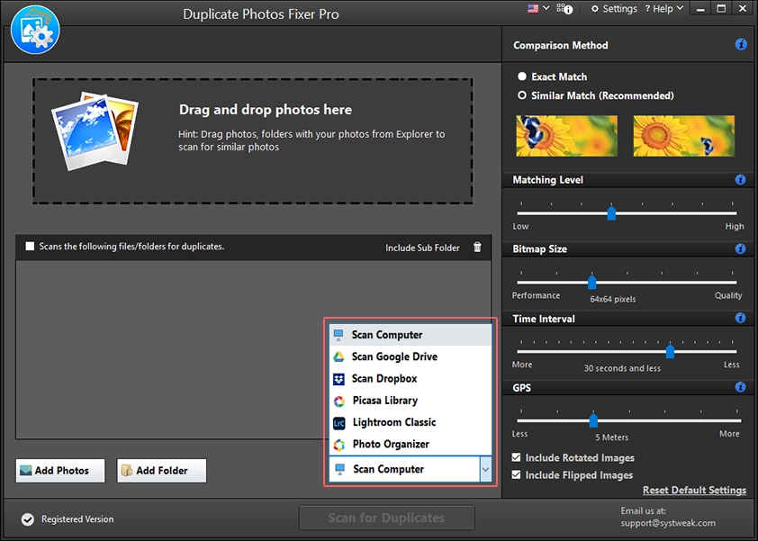
Task: Click the trash icon to clear list
Action: click(477, 247)
